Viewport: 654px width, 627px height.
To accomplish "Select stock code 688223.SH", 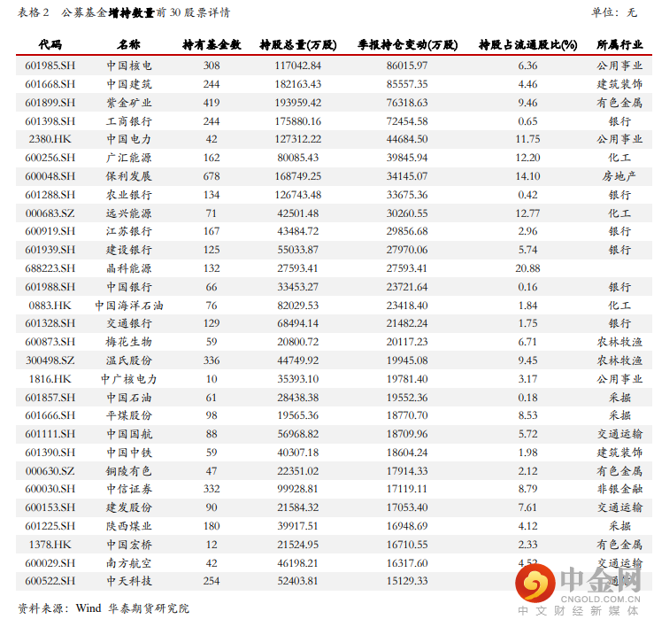I will point(50,268).
